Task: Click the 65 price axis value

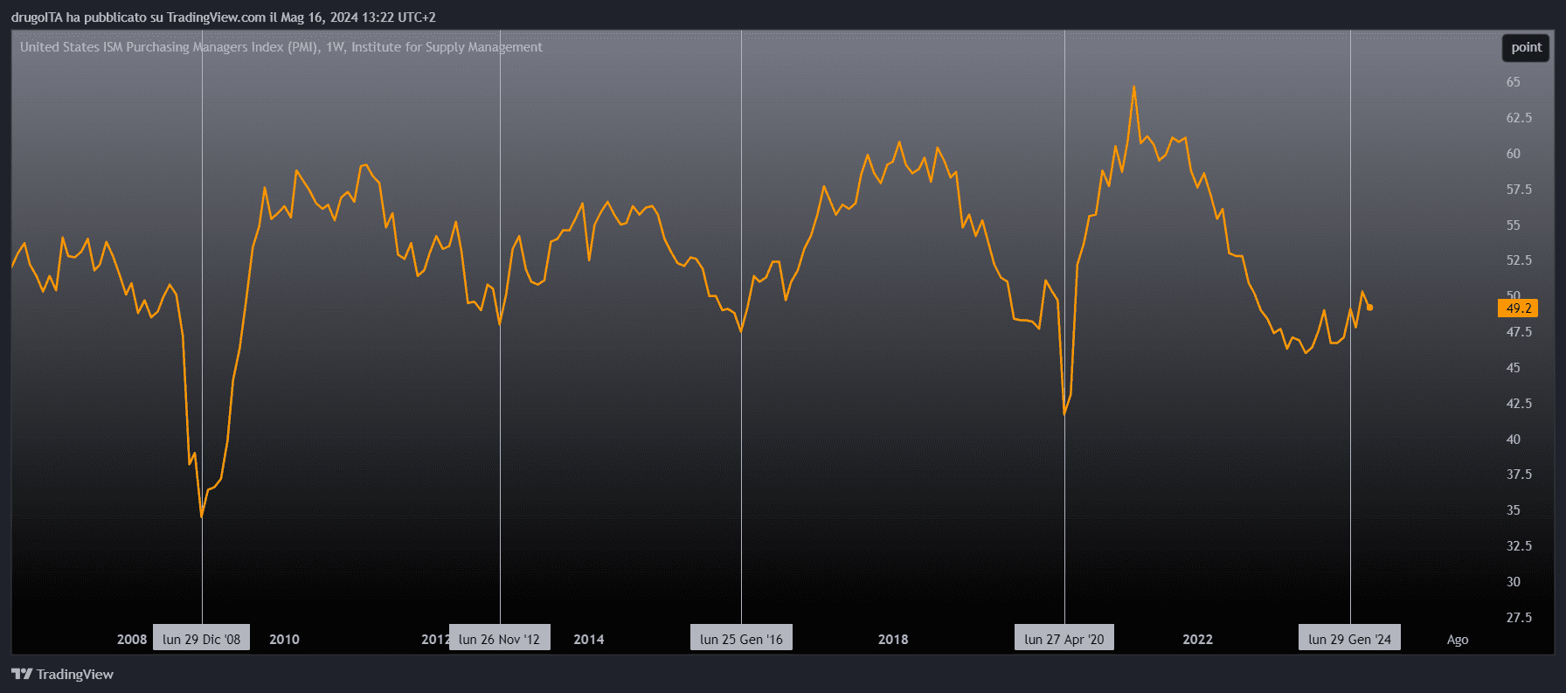Action: coord(1513,82)
